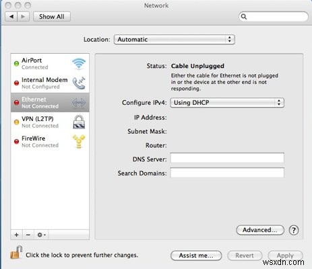Click the Internal Modem phone icon

79,83
